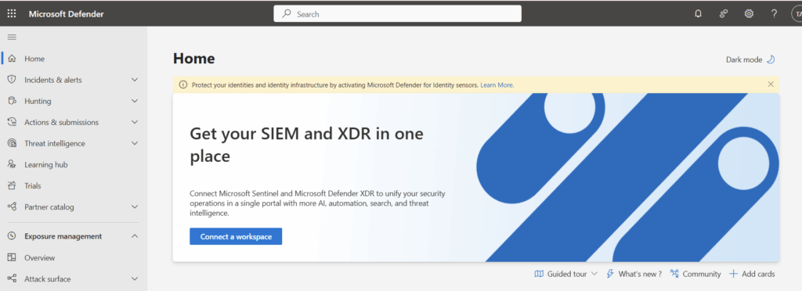Open the community people icon in header
Screen dimensions: 802x291
[723, 14]
